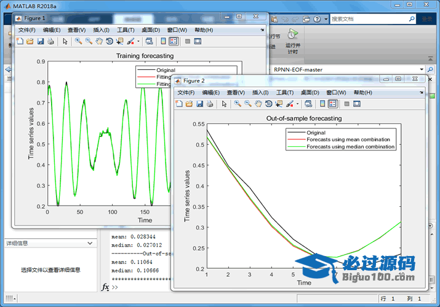Screen dimensions: 440x307
Task: Open fx function browser icon
Action: 105,287
